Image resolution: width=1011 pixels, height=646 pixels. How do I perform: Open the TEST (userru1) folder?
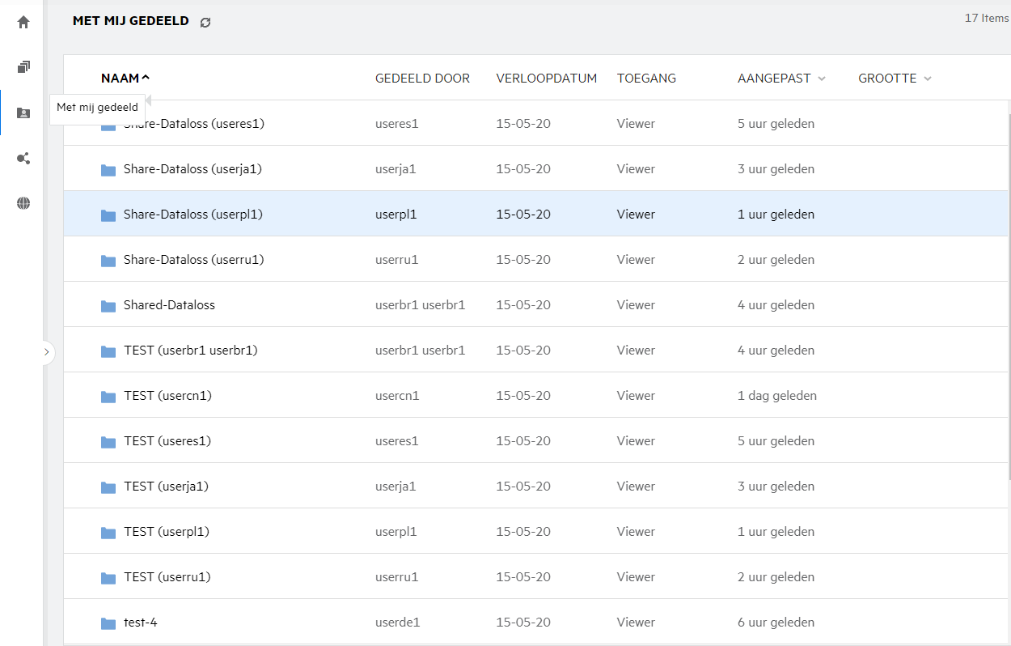167,577
